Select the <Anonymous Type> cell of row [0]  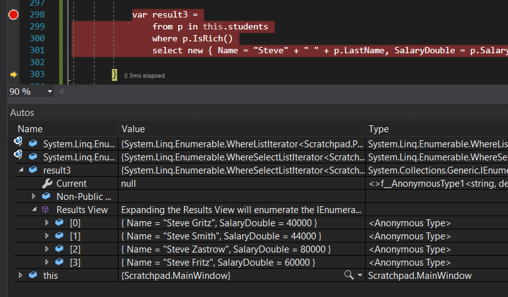coord(410,223)
